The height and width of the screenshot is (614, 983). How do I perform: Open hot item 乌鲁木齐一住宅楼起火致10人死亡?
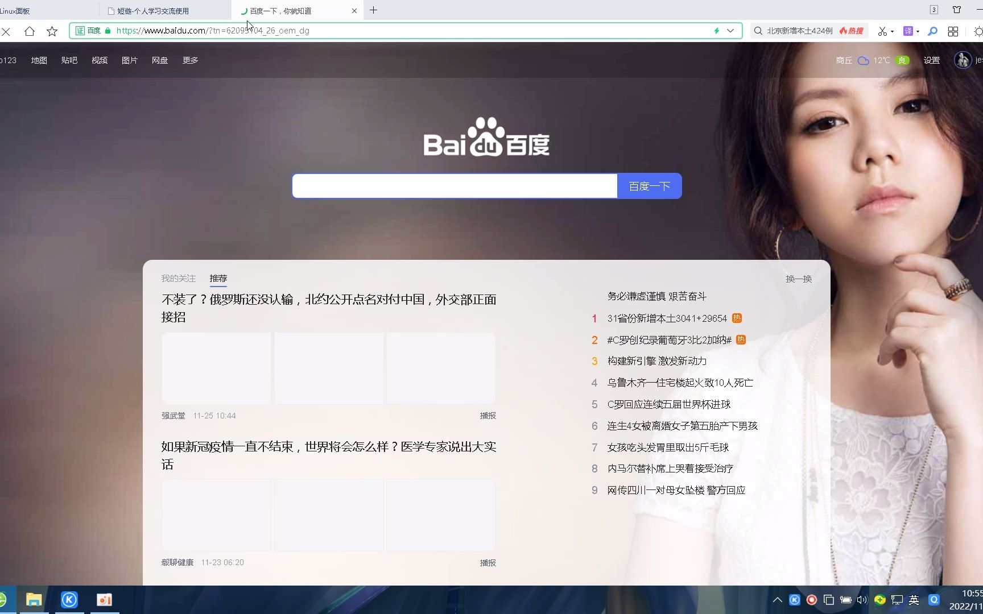pyautogui.click(x=680, y=383)
